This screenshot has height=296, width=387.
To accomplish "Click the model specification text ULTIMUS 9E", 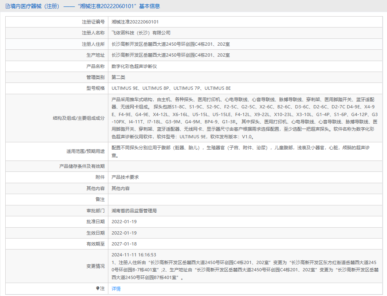I will [x=125, y=88].
